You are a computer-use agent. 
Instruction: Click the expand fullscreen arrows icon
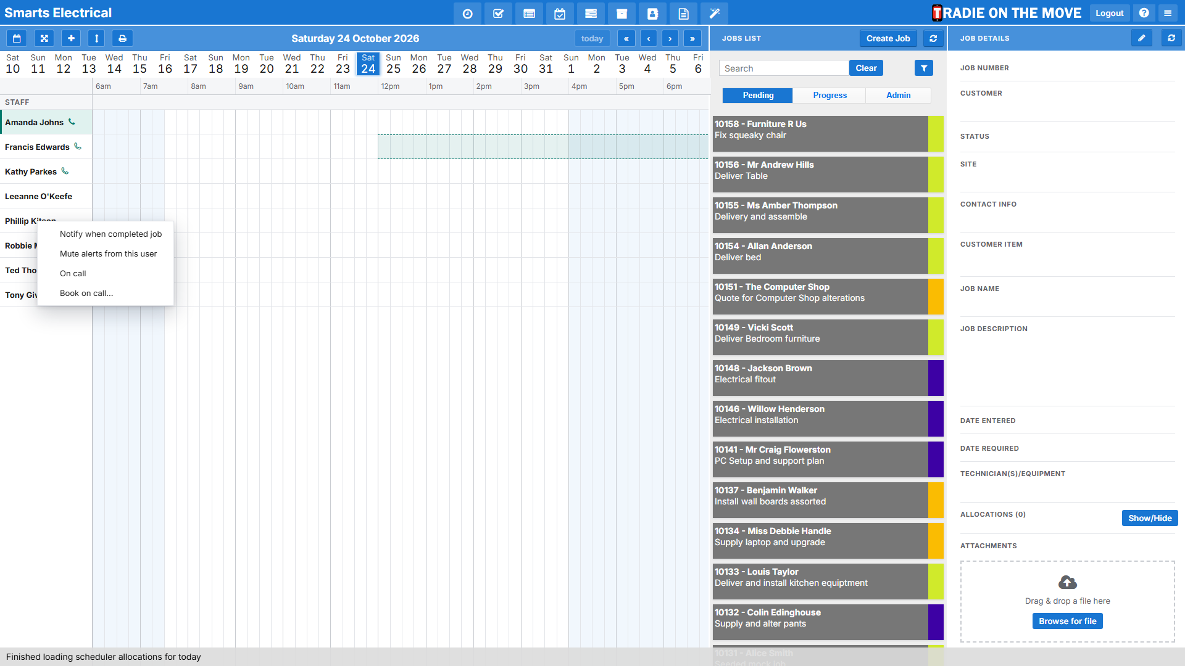[x=44, y=38]
